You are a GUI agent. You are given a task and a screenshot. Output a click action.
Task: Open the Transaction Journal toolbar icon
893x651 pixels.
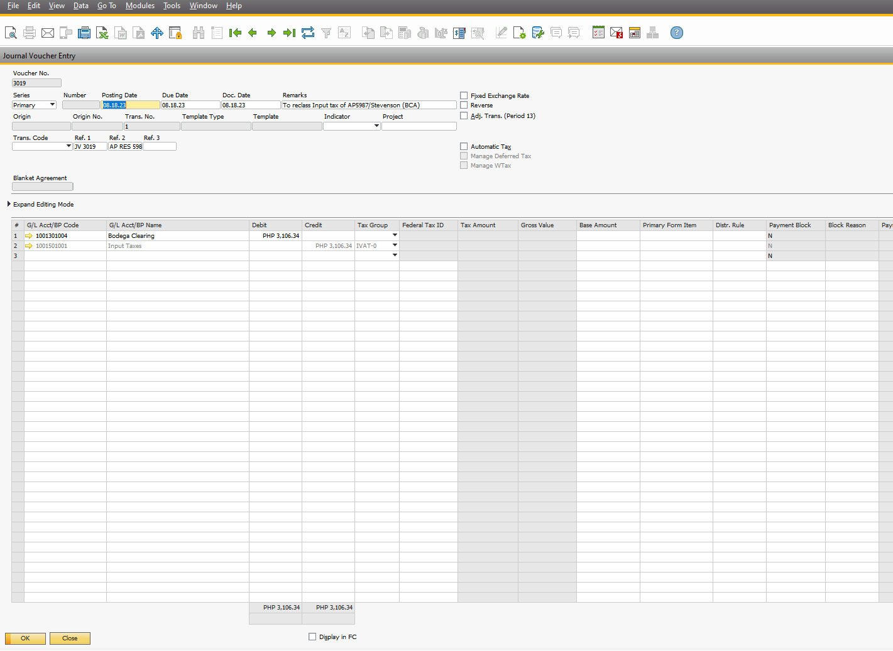click(459, 33)
